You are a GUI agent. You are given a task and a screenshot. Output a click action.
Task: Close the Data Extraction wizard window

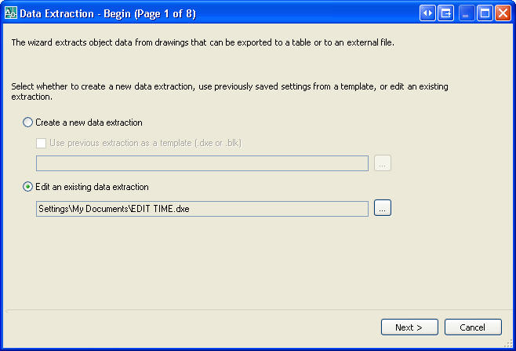[503, 13]
